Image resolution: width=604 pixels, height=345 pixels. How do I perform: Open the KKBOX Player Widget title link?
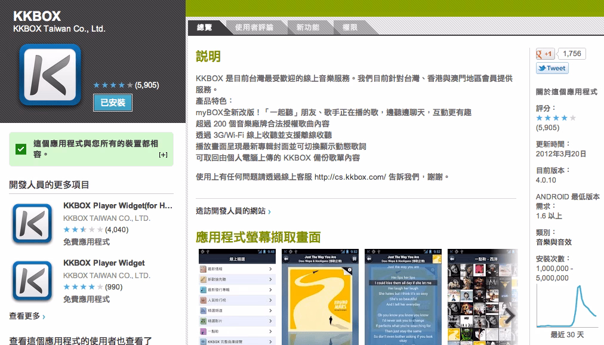click(x=104, y=263)
